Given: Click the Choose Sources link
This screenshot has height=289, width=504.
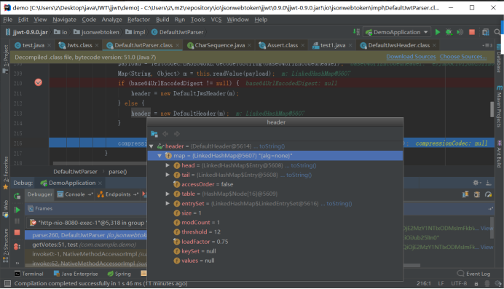Looking at the screenshot, I should pos(463,57).
